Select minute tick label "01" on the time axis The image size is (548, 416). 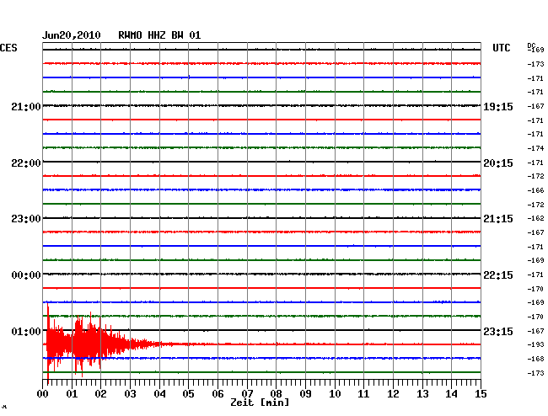click(x=72, y=394)
